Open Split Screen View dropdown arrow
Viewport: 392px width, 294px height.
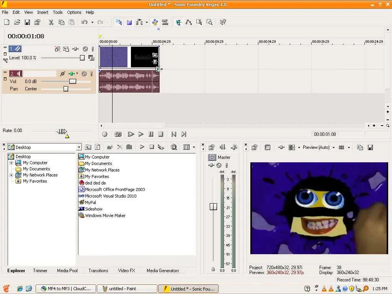tap(299, 147)
